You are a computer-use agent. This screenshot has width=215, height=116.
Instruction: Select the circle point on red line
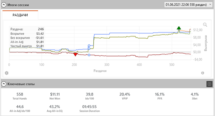(x=89, y=55)
